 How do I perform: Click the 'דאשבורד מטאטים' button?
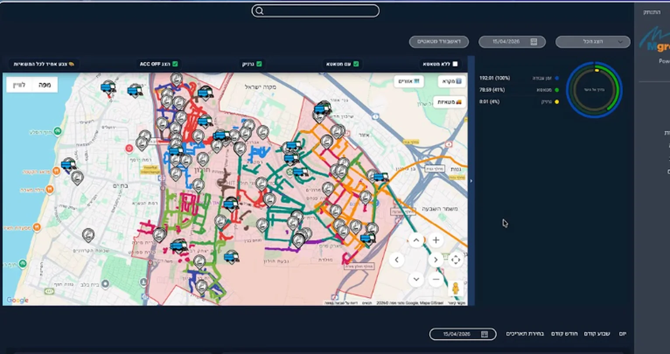pos(439,42)
